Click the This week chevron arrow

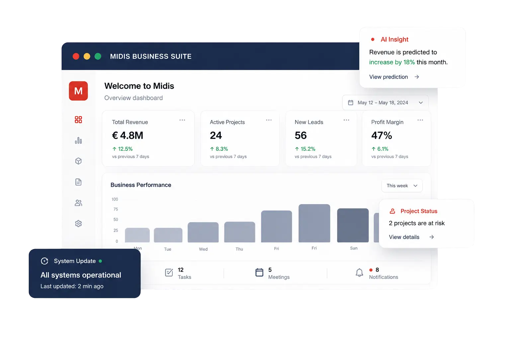(x=415, y=186)
